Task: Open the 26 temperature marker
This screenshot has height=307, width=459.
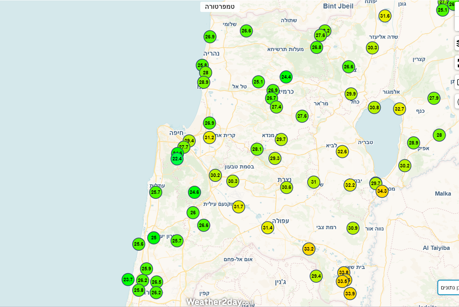Action: click(193, 213)
